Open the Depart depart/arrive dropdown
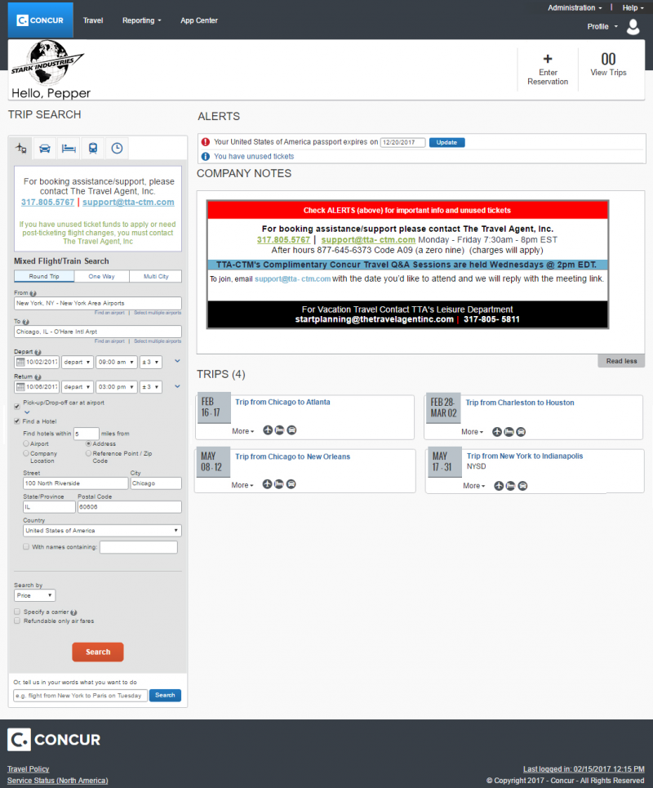Image resolution: width=653 pixels, height=788 pixels. (x=78, y=362)
